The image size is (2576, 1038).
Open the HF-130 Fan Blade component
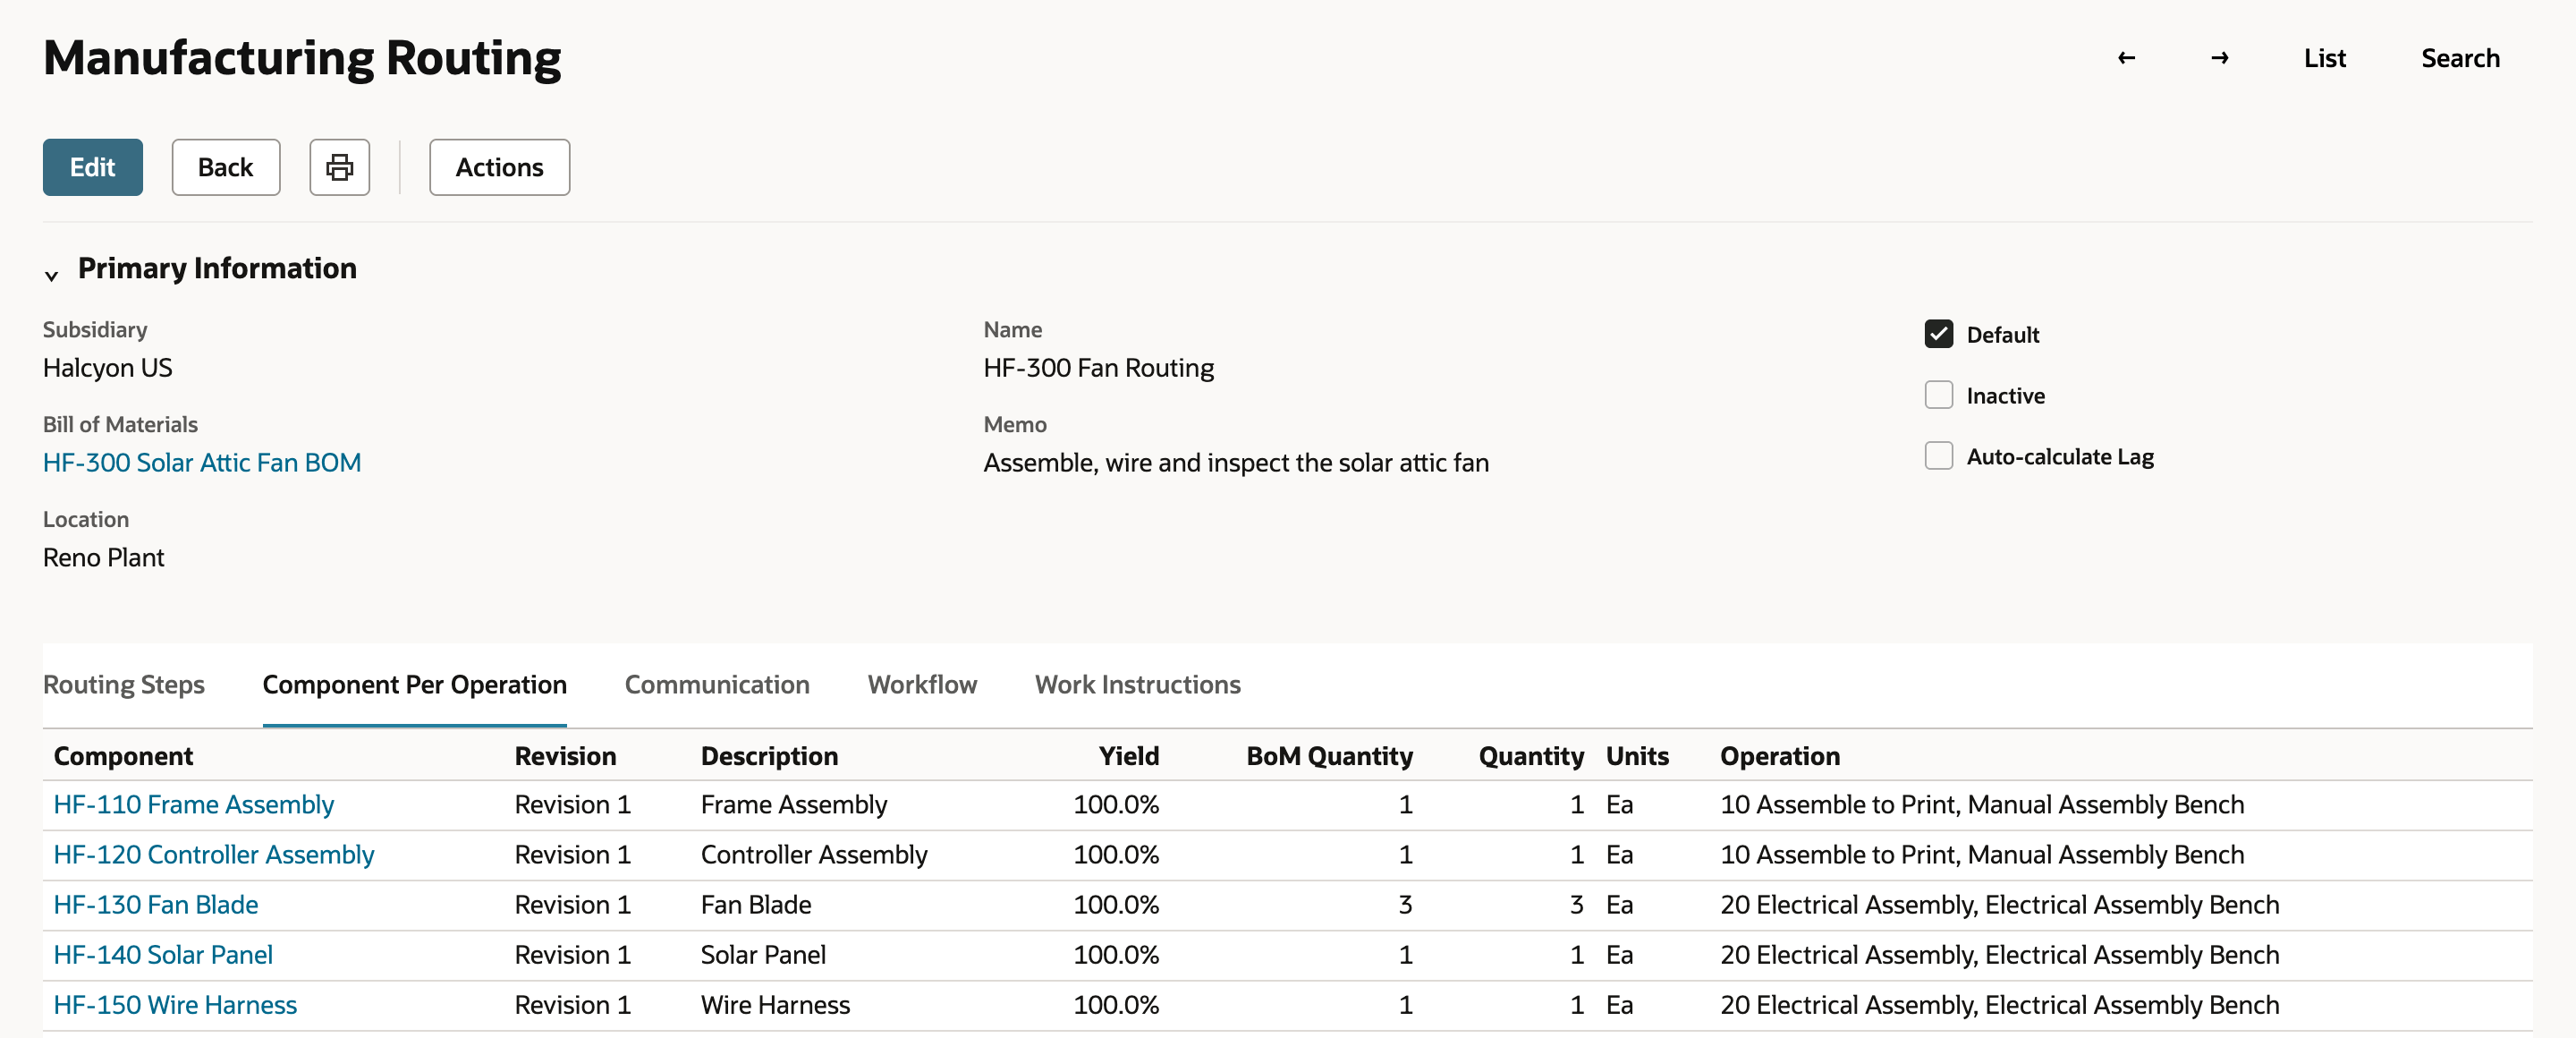(x=155, y=905)
